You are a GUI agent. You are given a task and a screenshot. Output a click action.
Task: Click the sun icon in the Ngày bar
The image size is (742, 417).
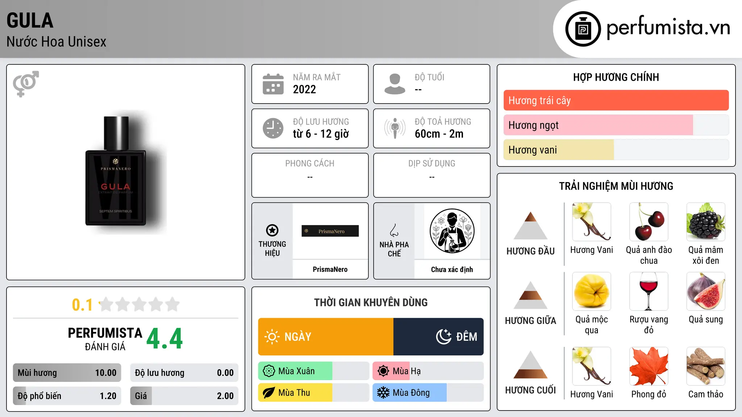pos(272,337)
